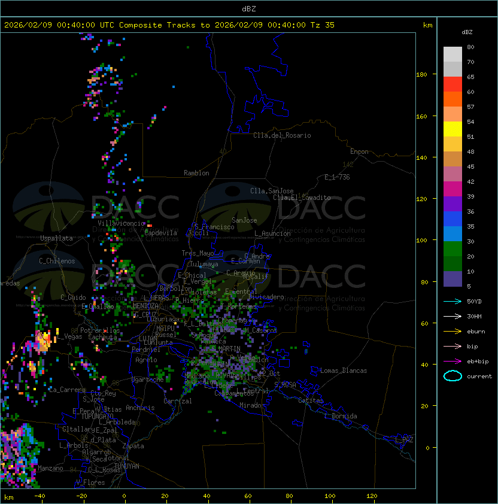Click the cyan current ellipse icon

[453, 377]
